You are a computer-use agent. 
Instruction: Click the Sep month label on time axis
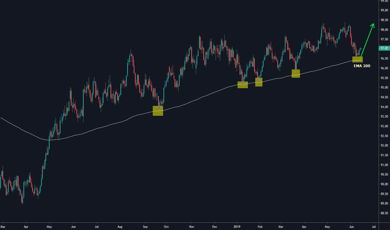pyautogui.click(x=145, y=227)
